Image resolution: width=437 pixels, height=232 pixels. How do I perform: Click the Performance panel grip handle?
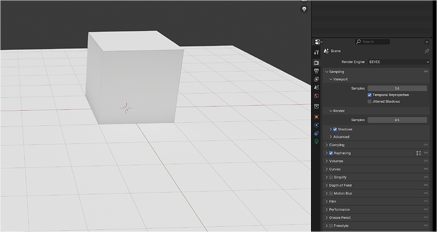426,209
